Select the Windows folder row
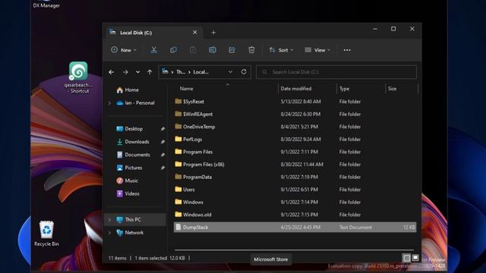The height and width of the screenshot is (273, 486). point(295,202)
